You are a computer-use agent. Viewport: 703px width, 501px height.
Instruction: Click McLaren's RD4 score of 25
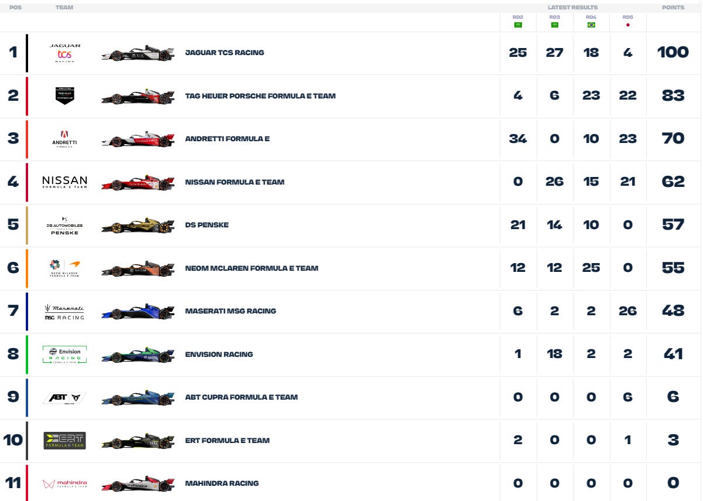(x=591, y=268)
